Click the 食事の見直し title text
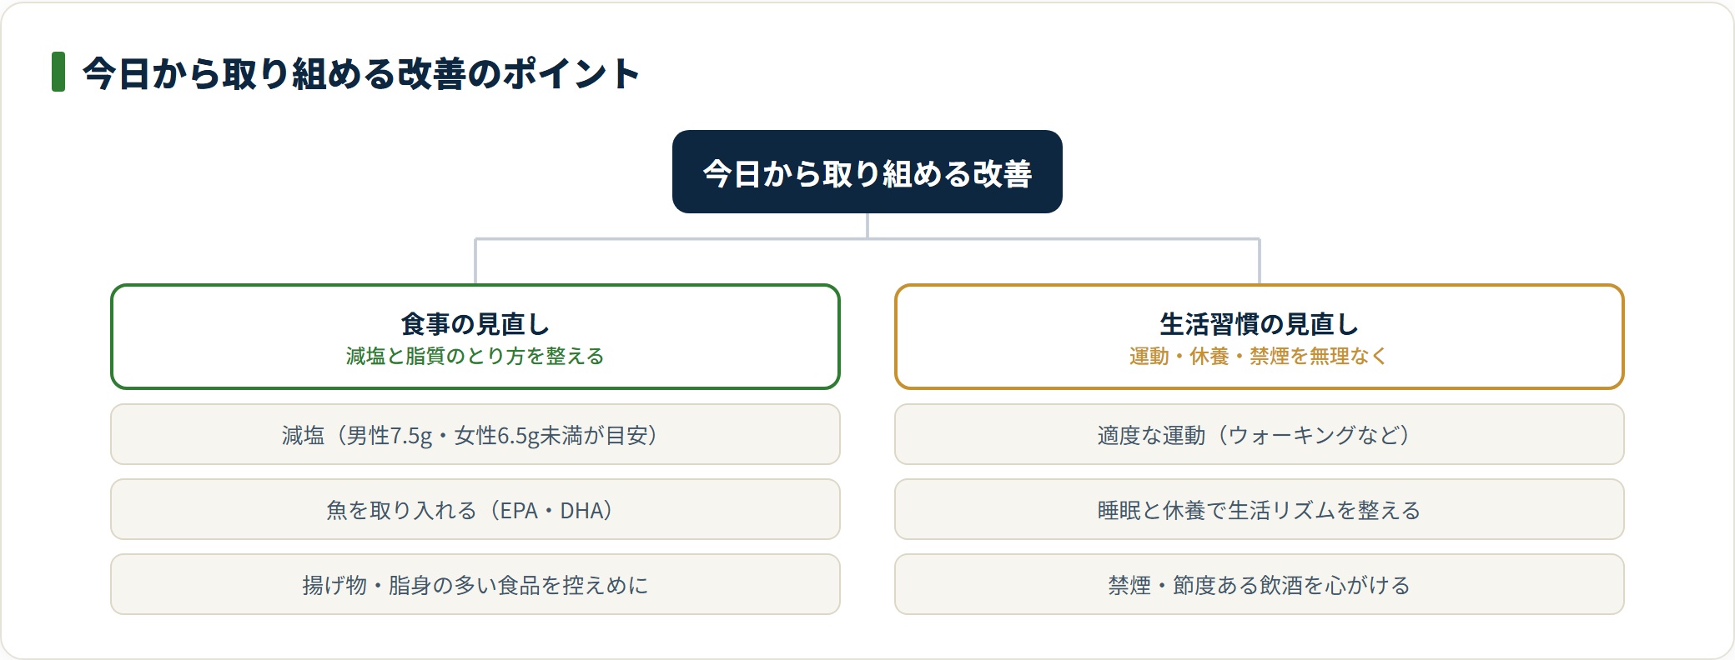This screenshot has width=1735, height=660. 475,323
